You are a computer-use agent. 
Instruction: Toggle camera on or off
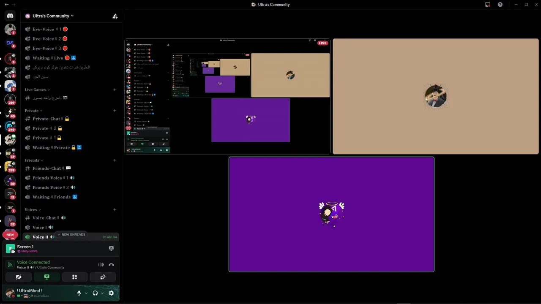[19, 277]
